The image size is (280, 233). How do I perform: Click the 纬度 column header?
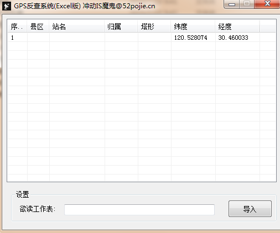click(193, 27)
